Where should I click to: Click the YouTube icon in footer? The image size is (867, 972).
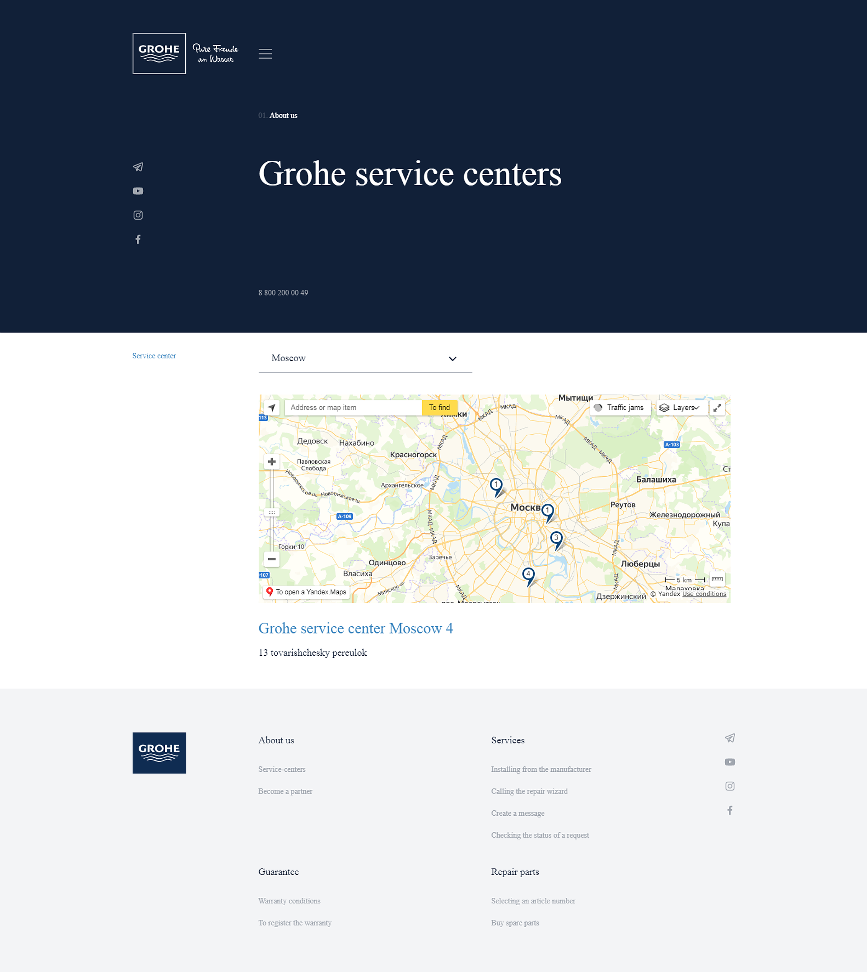[730, 762]
